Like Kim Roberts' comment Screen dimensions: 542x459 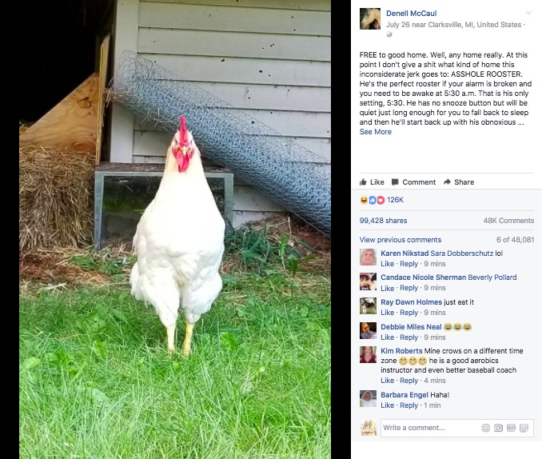[x=387, y=381]
